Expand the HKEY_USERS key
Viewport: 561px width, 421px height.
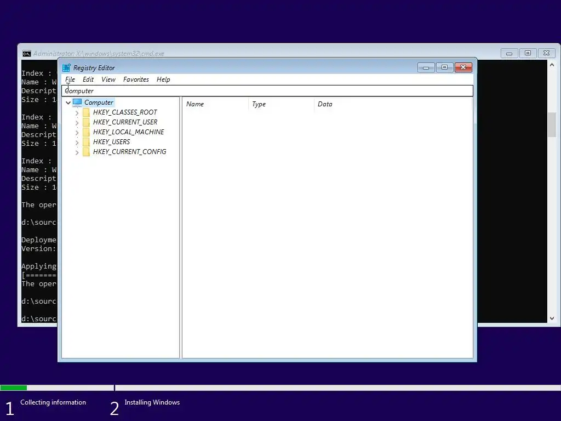coord(77,143)
